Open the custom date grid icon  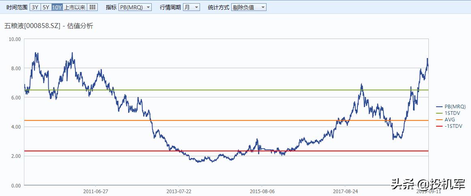92,7
